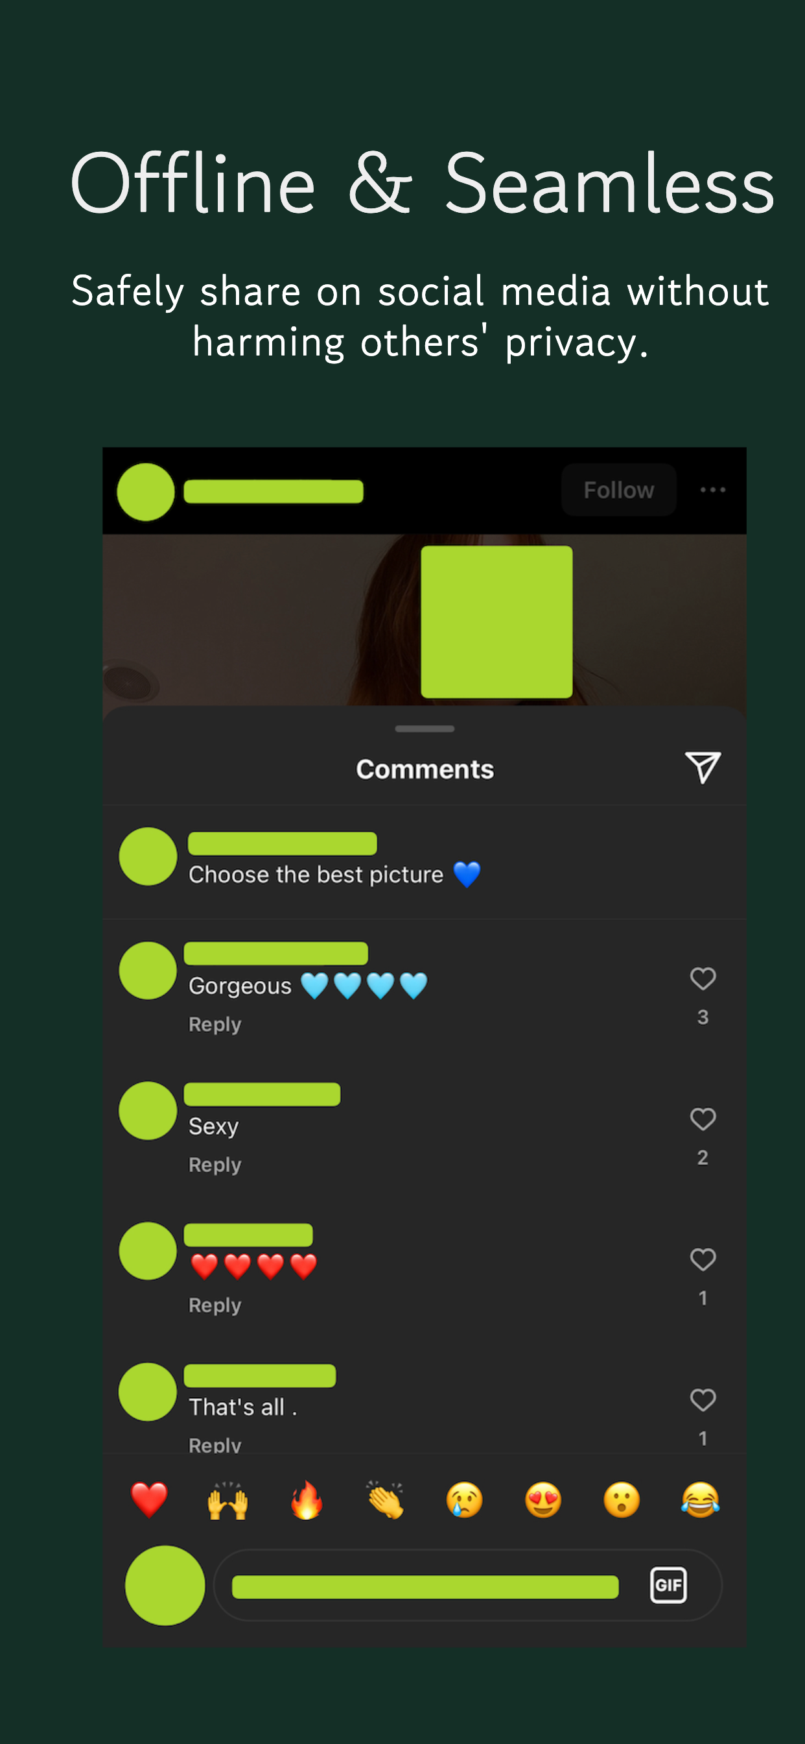This screenshot has height=1744, width=805.
Task: Insert surprised face emoji reaction
Action: click(x=622, y=1499)
